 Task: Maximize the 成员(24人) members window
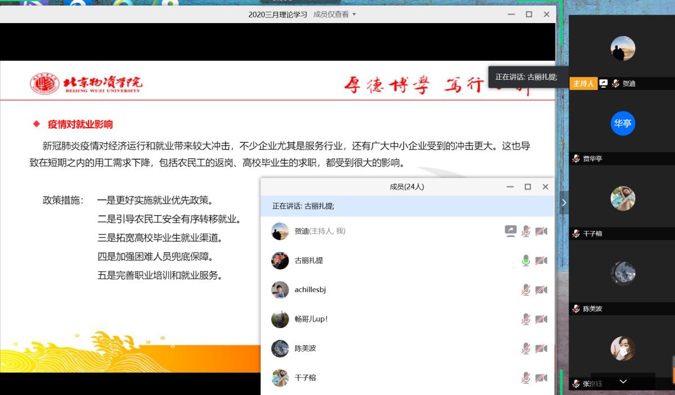pyautogui.click(x=528, y=187)
